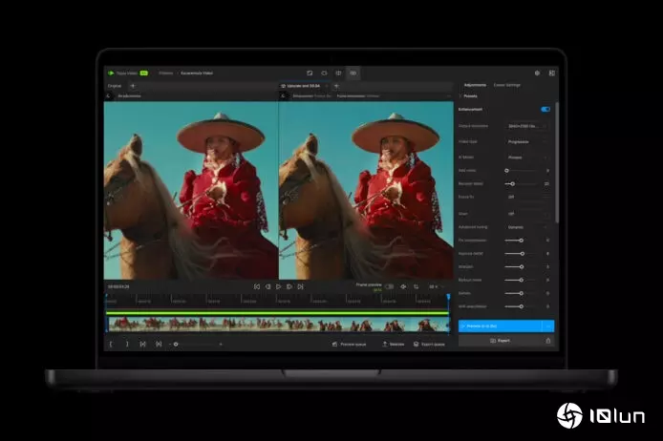This screenshot has width=663, height=441.
Task: Open the settings gear in top bar
Action: (537, 73)
